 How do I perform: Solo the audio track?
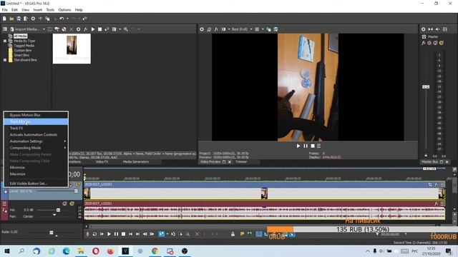pos(72,203)
